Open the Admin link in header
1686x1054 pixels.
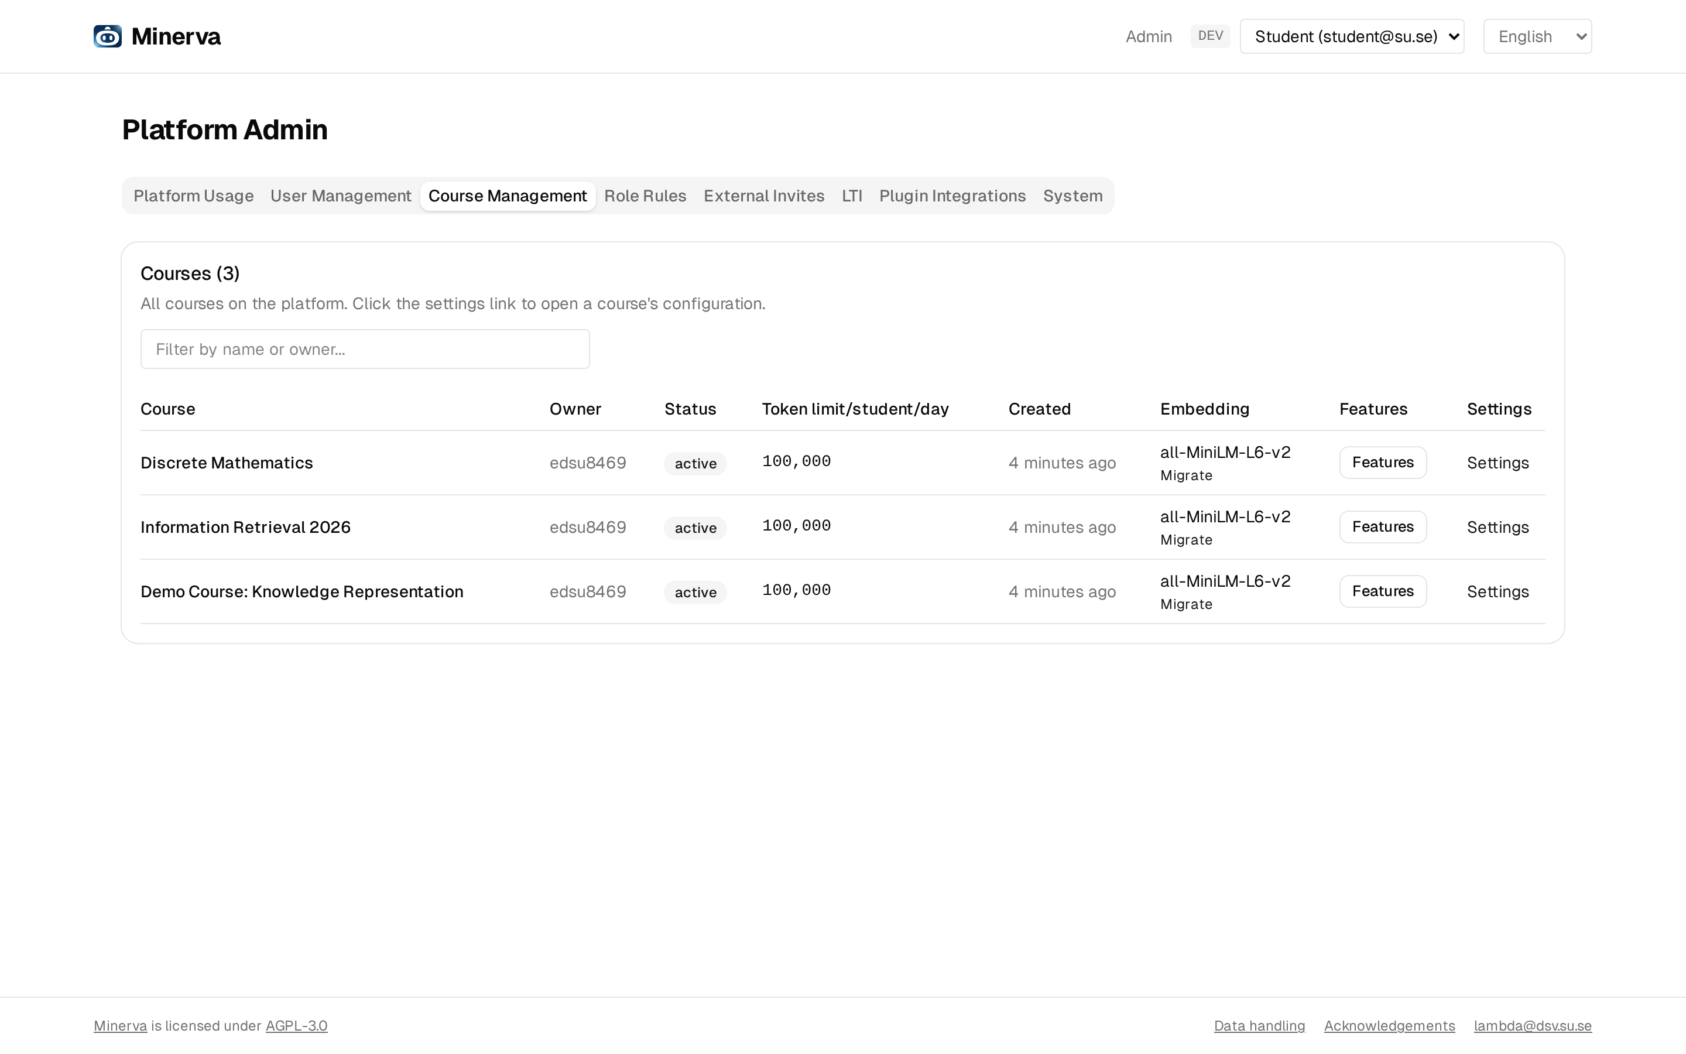tap(1149, 36)
